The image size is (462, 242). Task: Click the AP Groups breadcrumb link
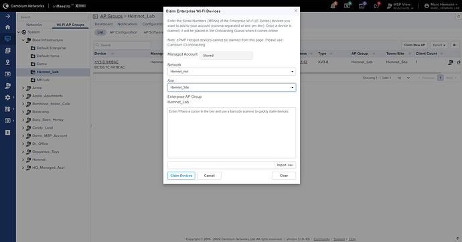[x=111, y=16]
